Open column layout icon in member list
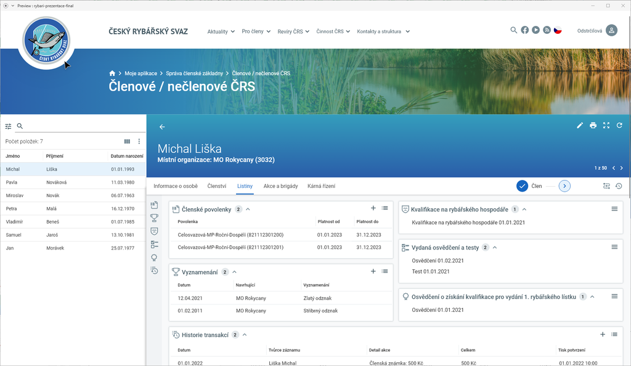This screenshot has width=631, height=366. (127, 141)
